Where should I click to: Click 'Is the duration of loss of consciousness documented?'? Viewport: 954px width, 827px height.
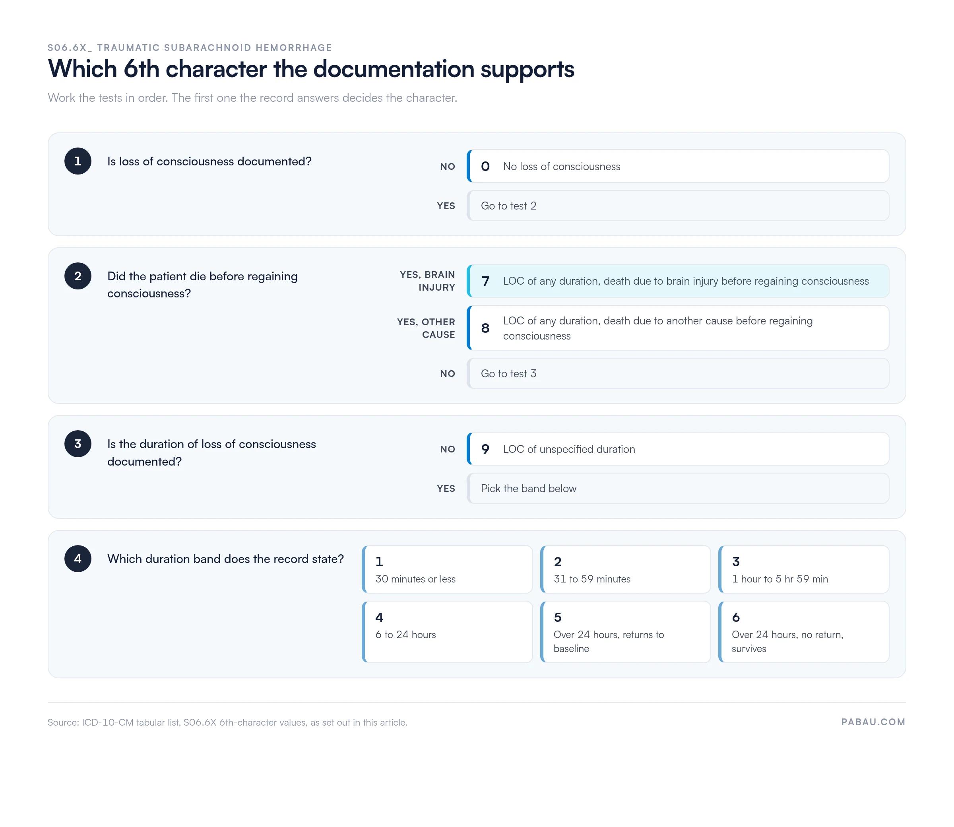point(212,453)
